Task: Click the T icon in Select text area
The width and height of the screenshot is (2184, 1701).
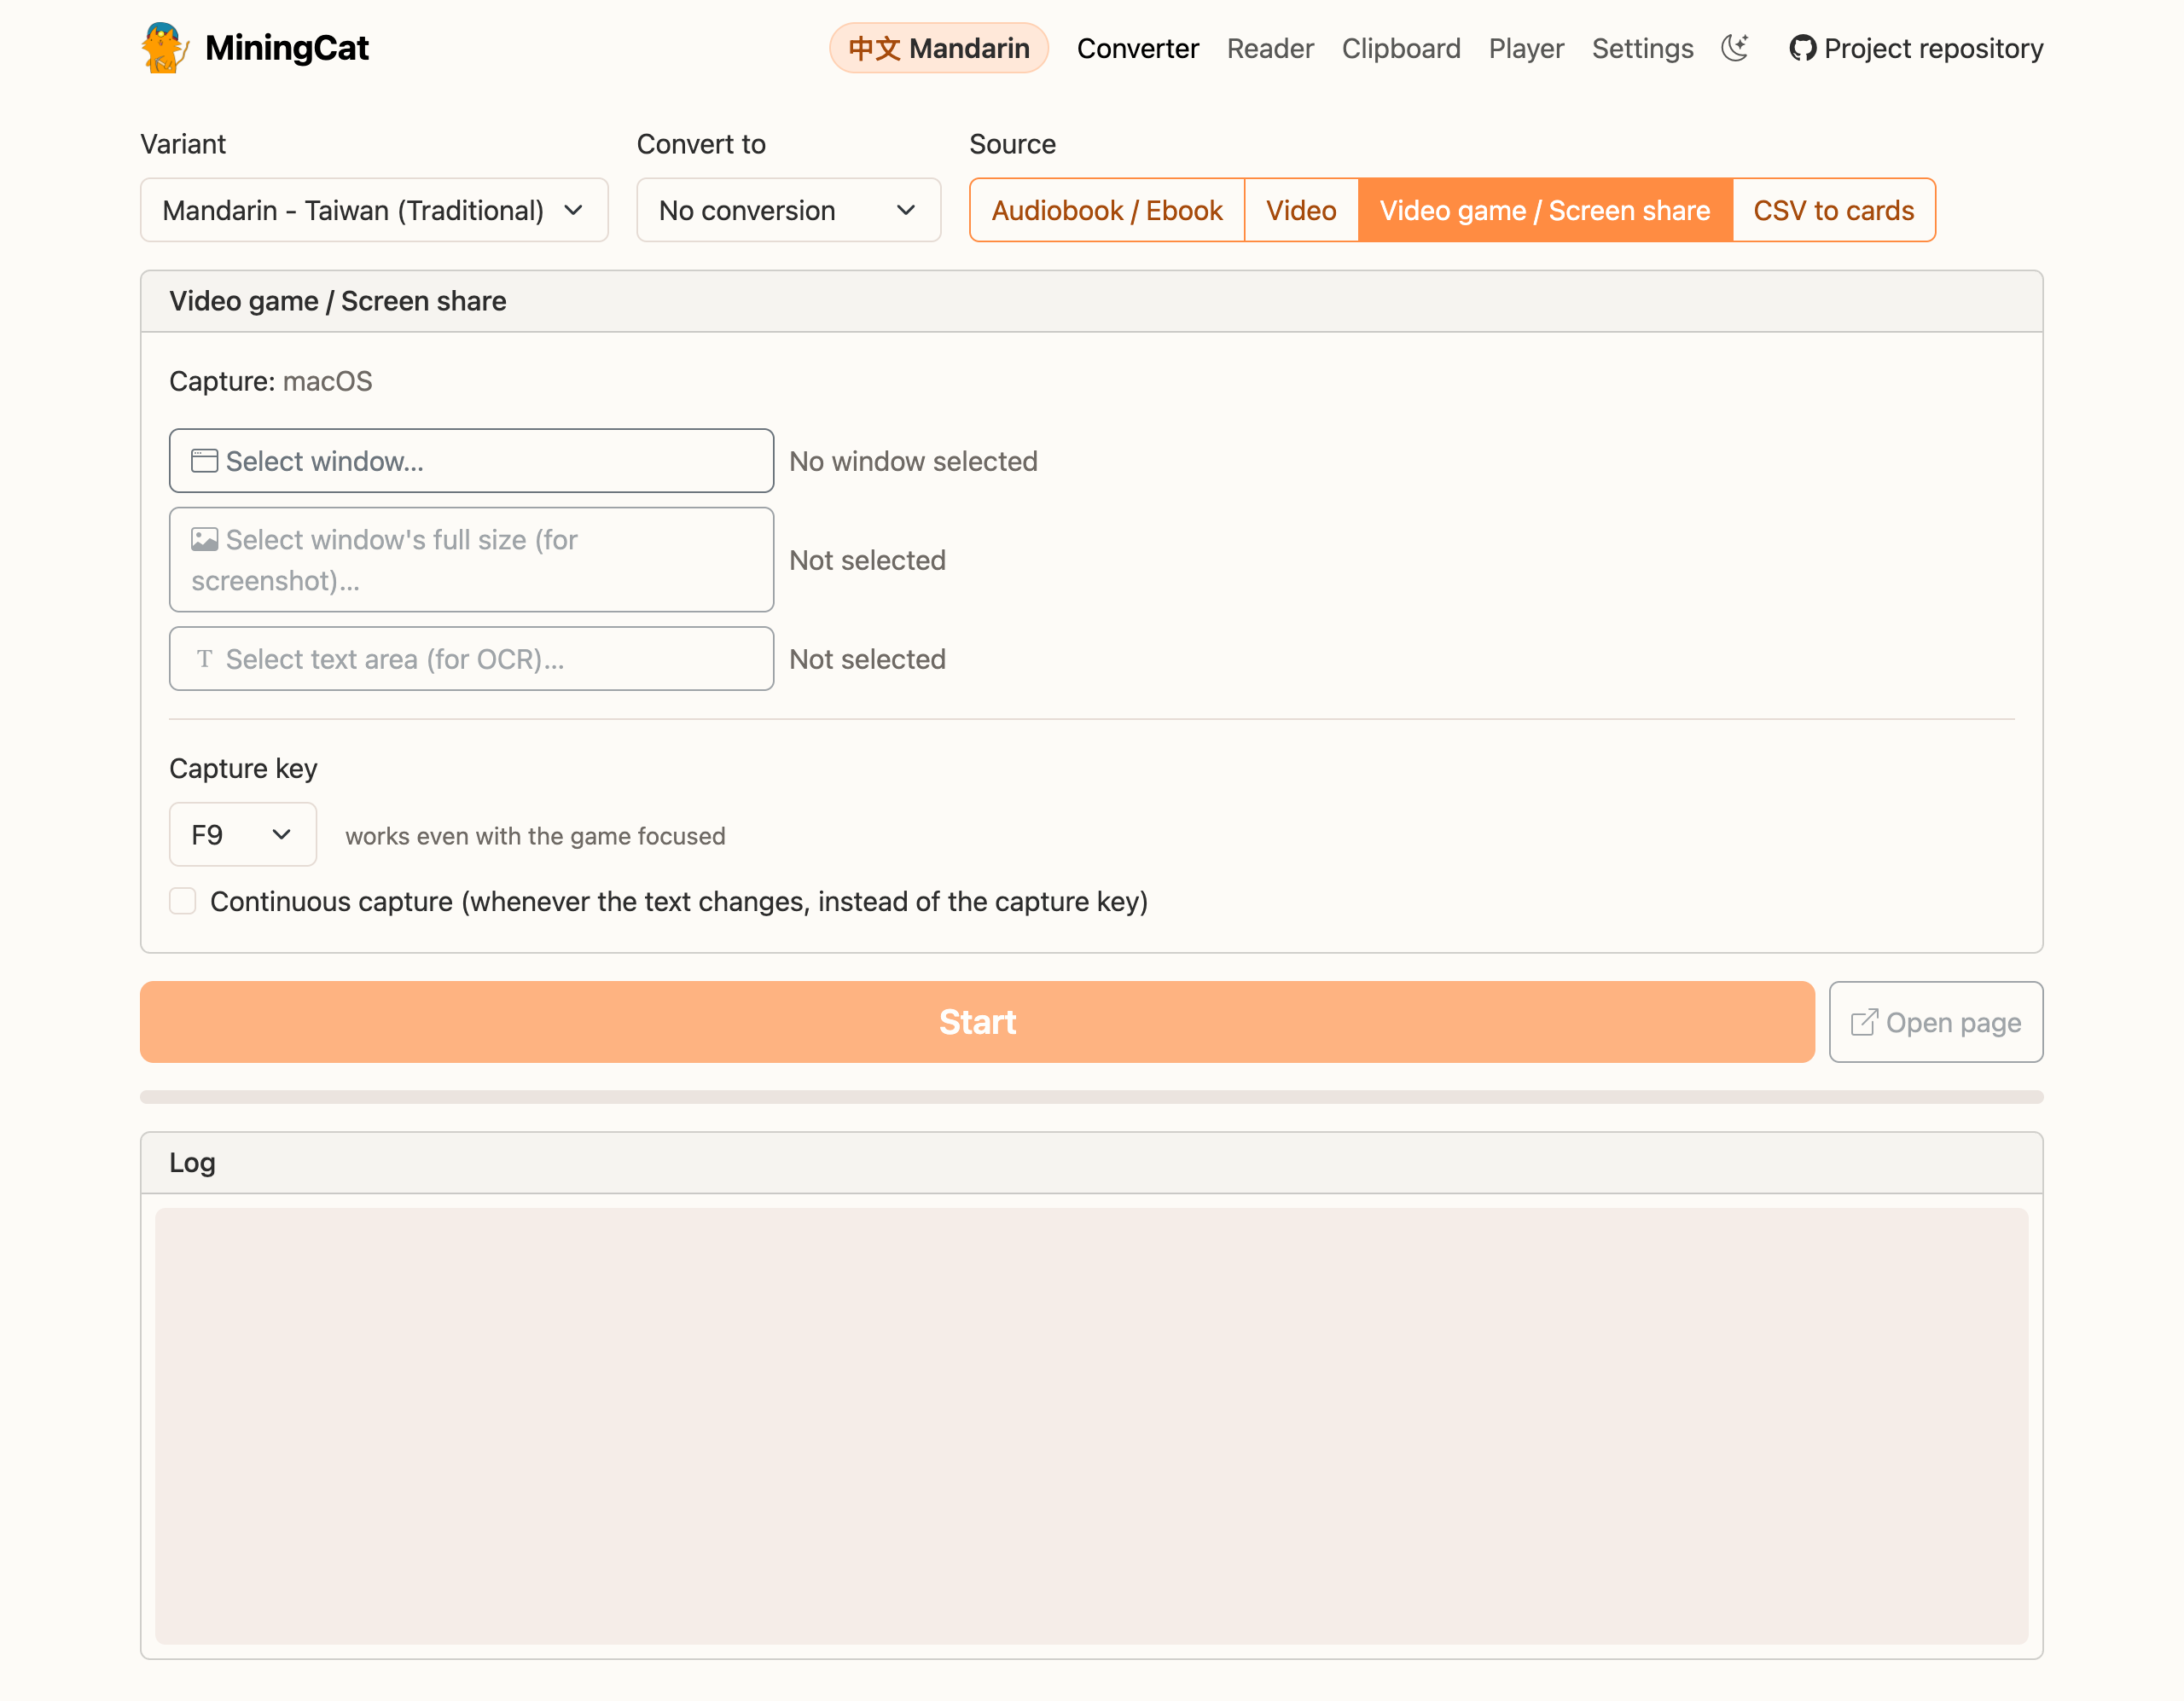Action: (204, 659)
